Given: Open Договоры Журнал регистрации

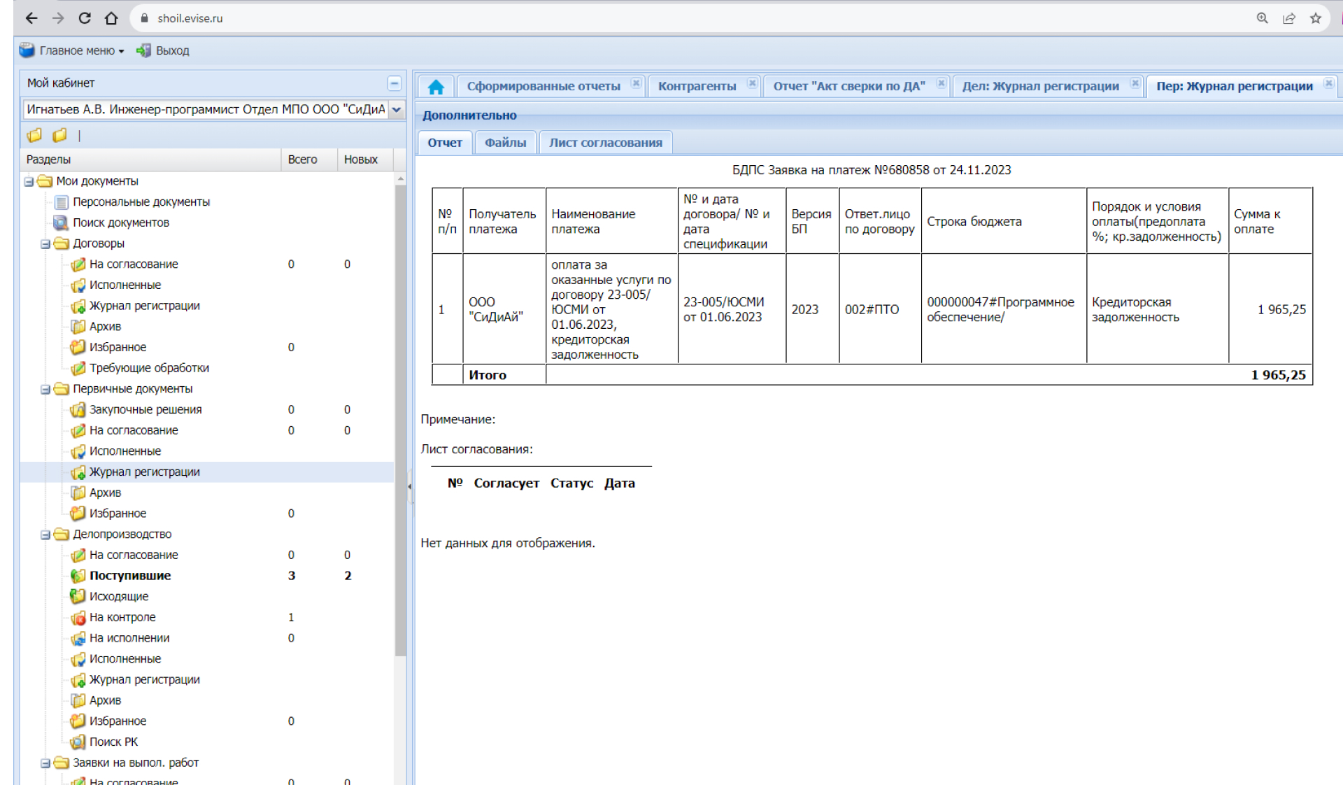Looking at the screenshot, I should tap(145, 306).
